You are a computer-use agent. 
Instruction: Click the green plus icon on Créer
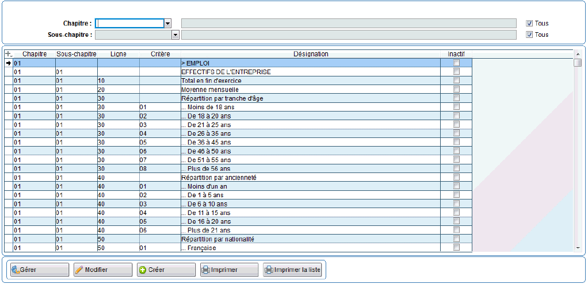coord(143,270)
